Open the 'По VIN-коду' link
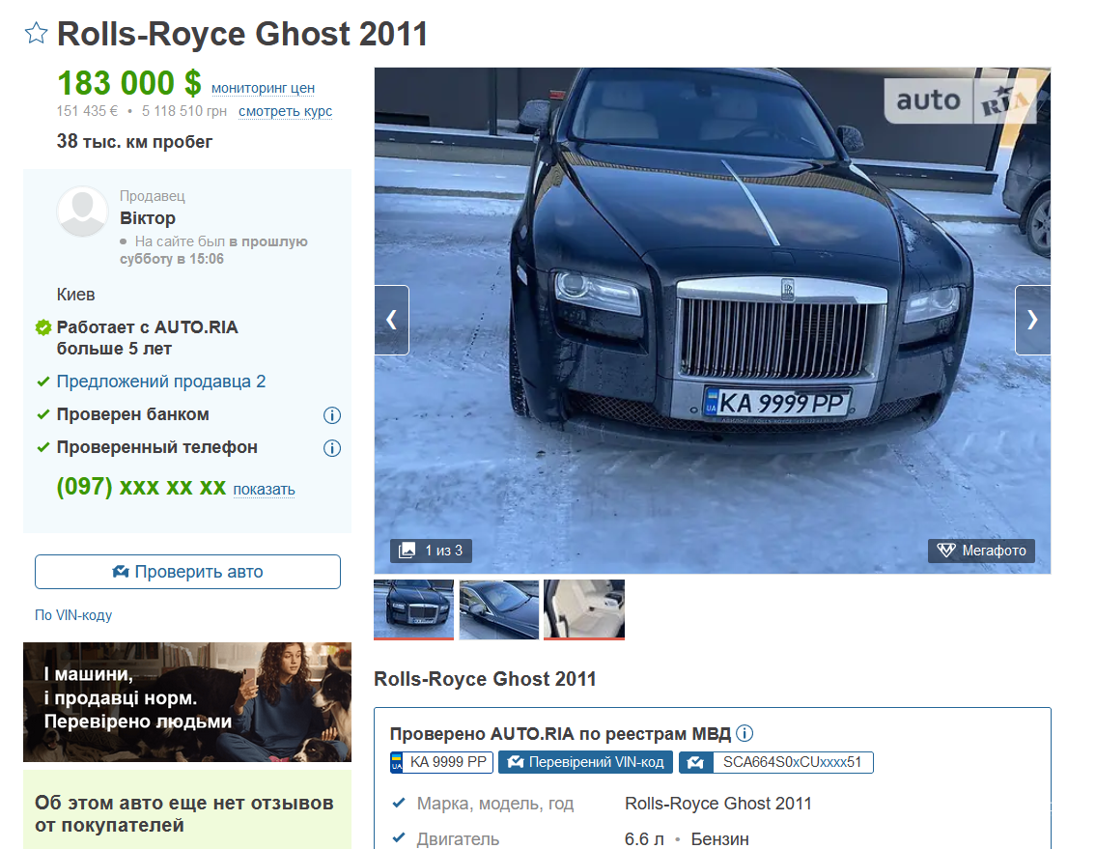 (x=73, y=615)
